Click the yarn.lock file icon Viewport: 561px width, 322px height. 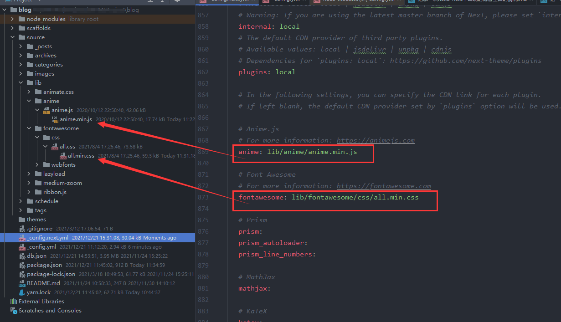(22, 292)
